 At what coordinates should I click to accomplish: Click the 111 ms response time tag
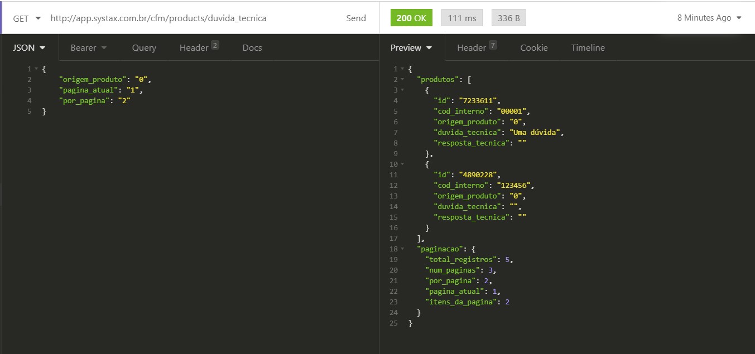[462, 18]
